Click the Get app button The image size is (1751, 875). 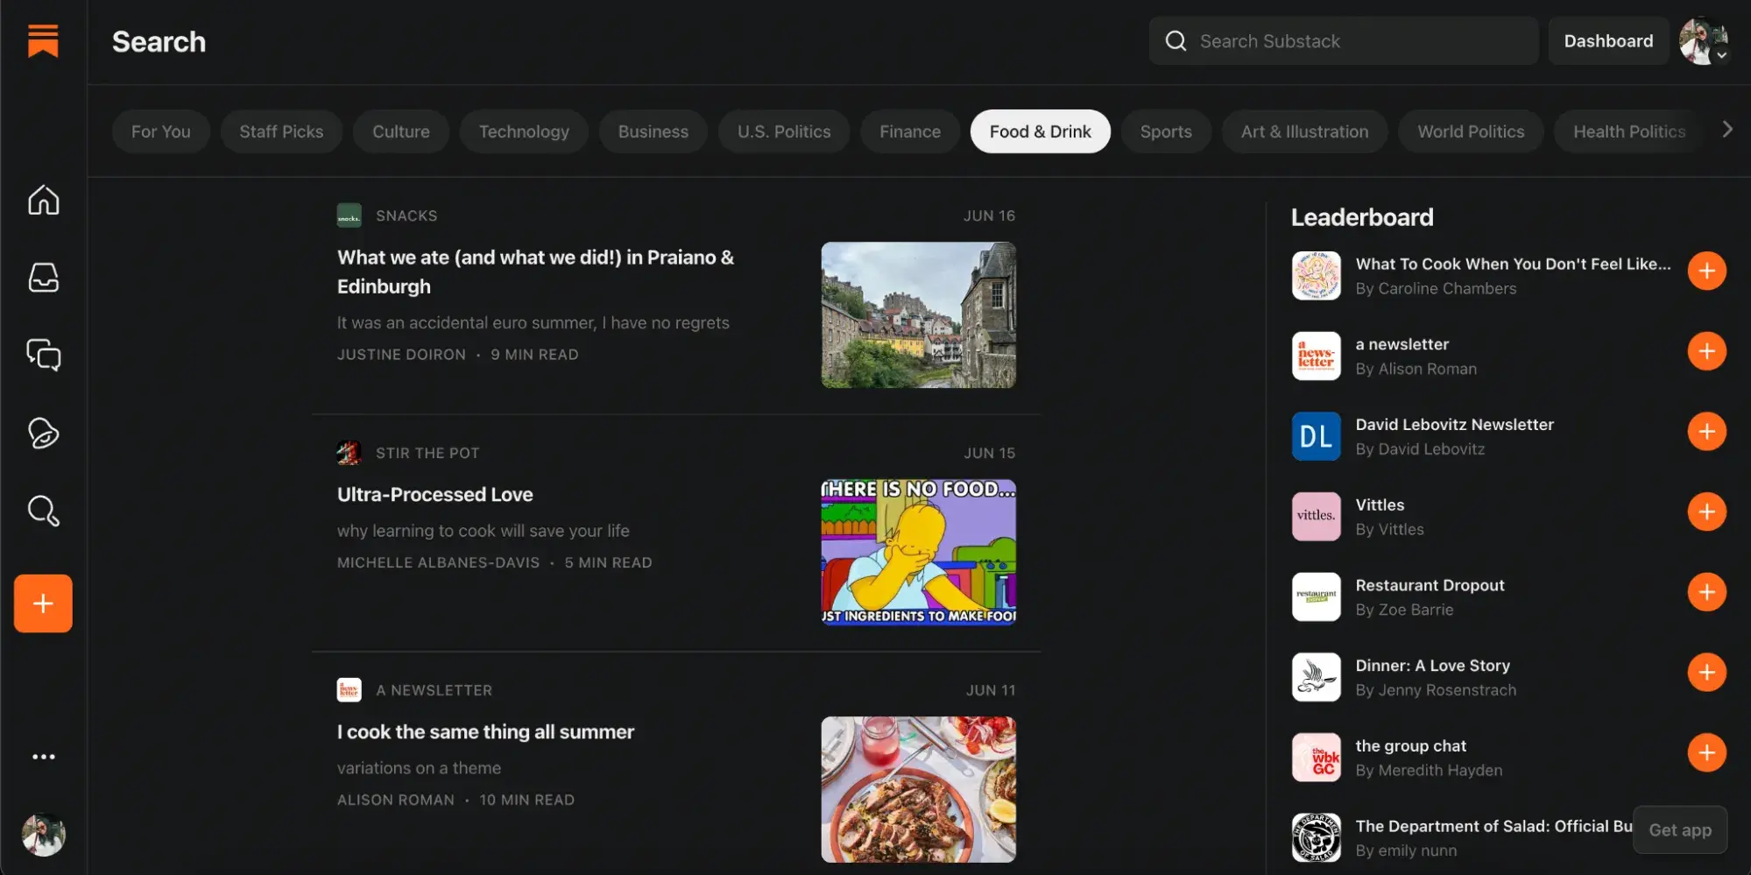click(x=1680, y=830)
